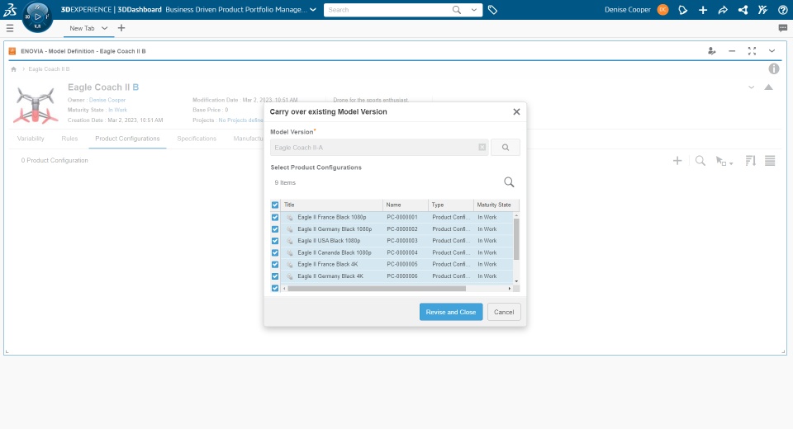Expand the model header details chevron
The width and height of the screenshot is (793, 429).
pyautogui.click(x=752, y=87)
